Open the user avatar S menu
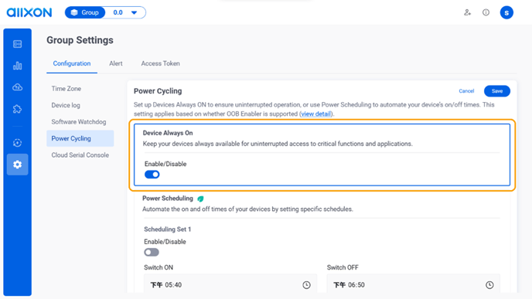Screen dimensions: 532x299 click(x=506, y=12)
